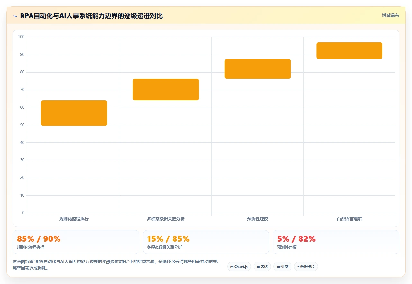This screenshot has width=412, height=284.
Task: Click the 预测性建模 x-axis label
Action: [257, 219]
